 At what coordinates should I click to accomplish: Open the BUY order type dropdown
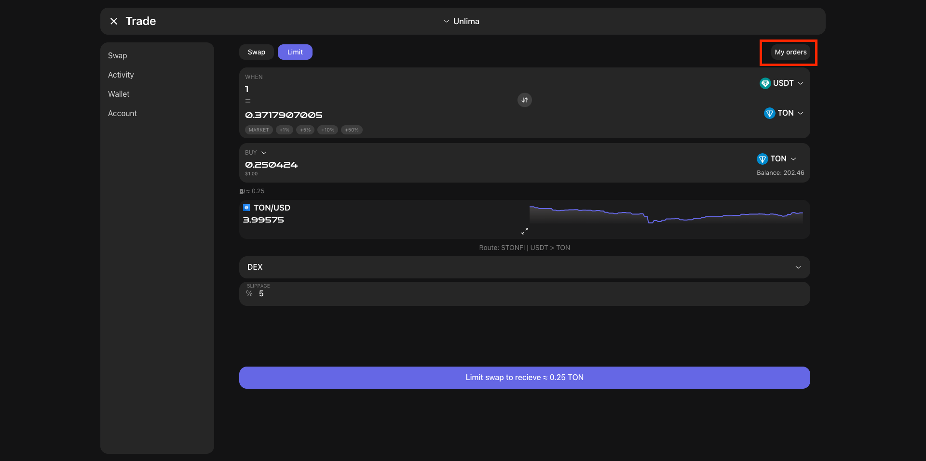tap(263, 153)
